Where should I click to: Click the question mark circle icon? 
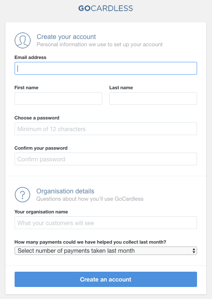23,195
